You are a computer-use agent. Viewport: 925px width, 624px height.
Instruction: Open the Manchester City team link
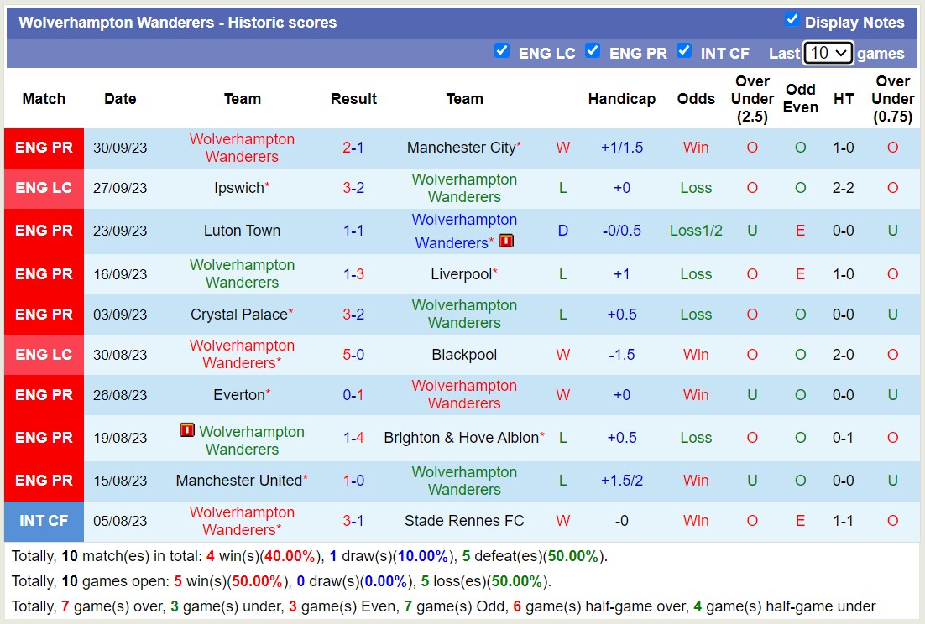461,148
